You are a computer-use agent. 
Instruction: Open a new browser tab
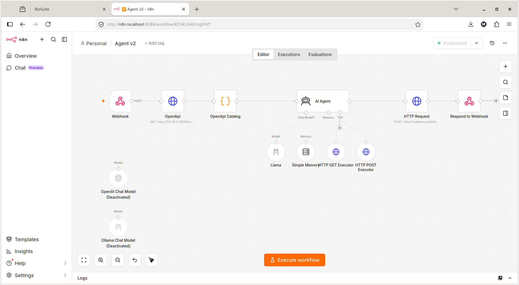[x=197, y=9]
